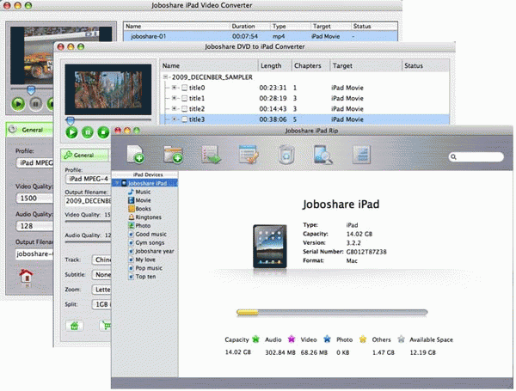Open Movie category in iPad Devices sidebar
This screenshot has height=391, width=516.
143,200
